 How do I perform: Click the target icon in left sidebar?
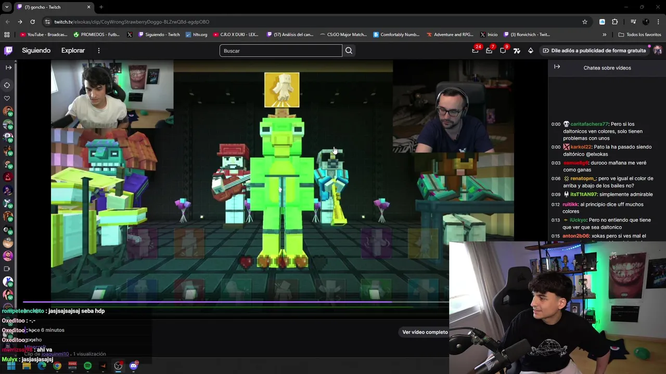tap(7, 85)
